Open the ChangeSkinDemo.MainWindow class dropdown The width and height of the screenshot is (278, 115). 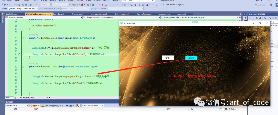coord(121,17)
